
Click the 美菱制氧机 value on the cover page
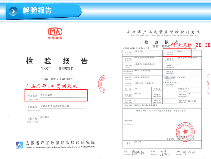coord(46,95)
